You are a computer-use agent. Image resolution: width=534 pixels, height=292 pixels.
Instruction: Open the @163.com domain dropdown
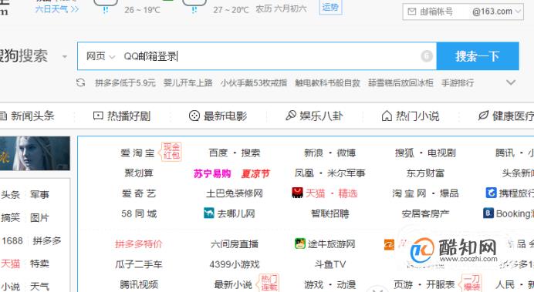pos(497,12)
